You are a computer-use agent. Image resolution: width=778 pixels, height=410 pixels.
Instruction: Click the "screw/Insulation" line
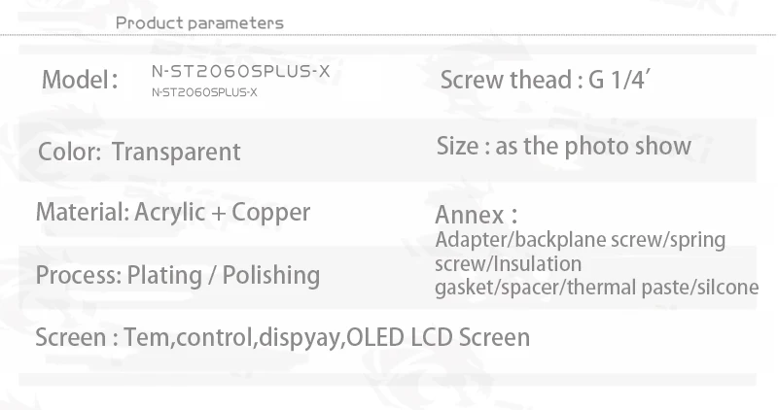[509, 263]
